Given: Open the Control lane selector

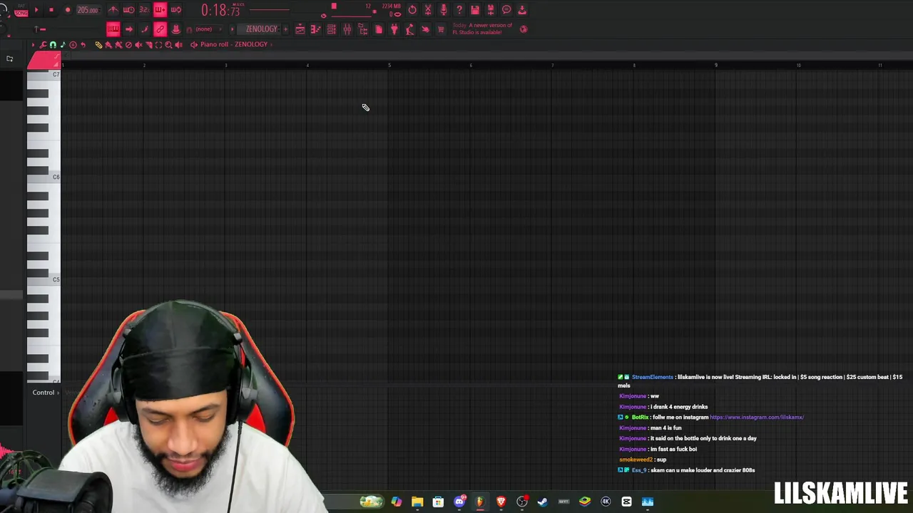Looking at the screenshot, I should point(44,393).
